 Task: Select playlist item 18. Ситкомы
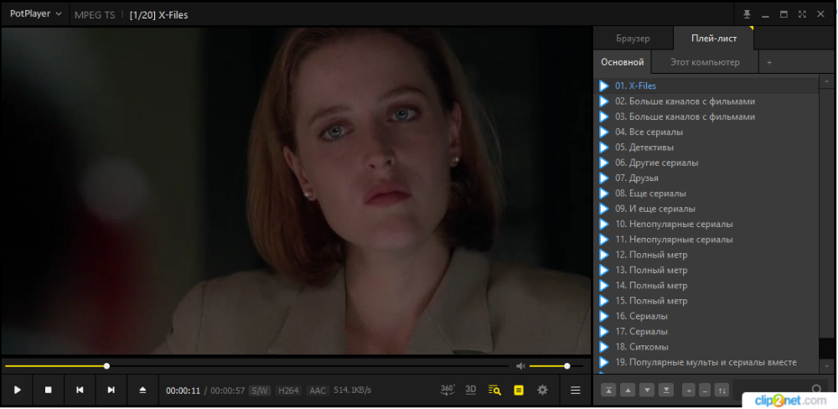706,347
